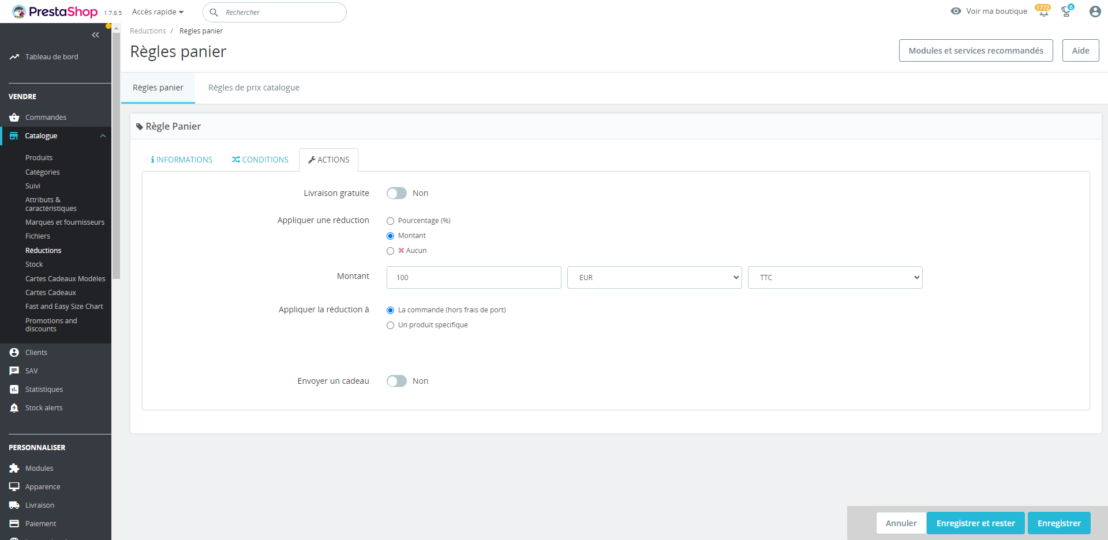Click the Annuler button
The image size is (1108, 540).
tap(901, 523)
